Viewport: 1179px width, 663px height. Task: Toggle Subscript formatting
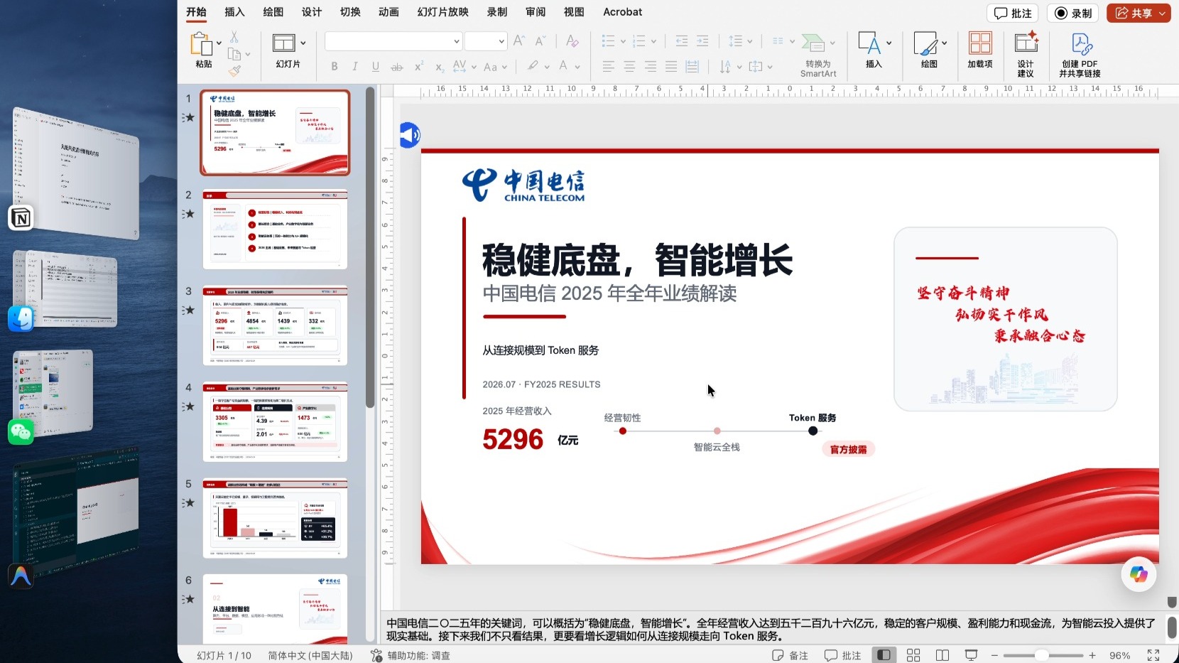440,67
